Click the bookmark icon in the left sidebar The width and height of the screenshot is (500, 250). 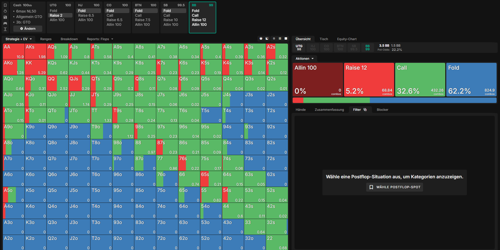pos(5,5)
